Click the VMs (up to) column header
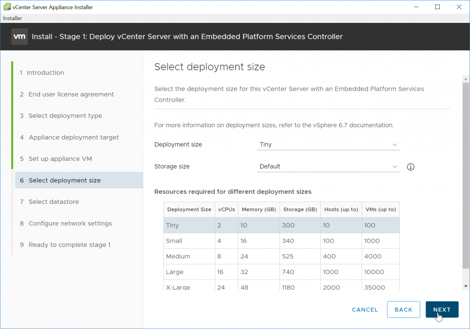This screenshot has width=470, height=329. [x=380, y=209]
